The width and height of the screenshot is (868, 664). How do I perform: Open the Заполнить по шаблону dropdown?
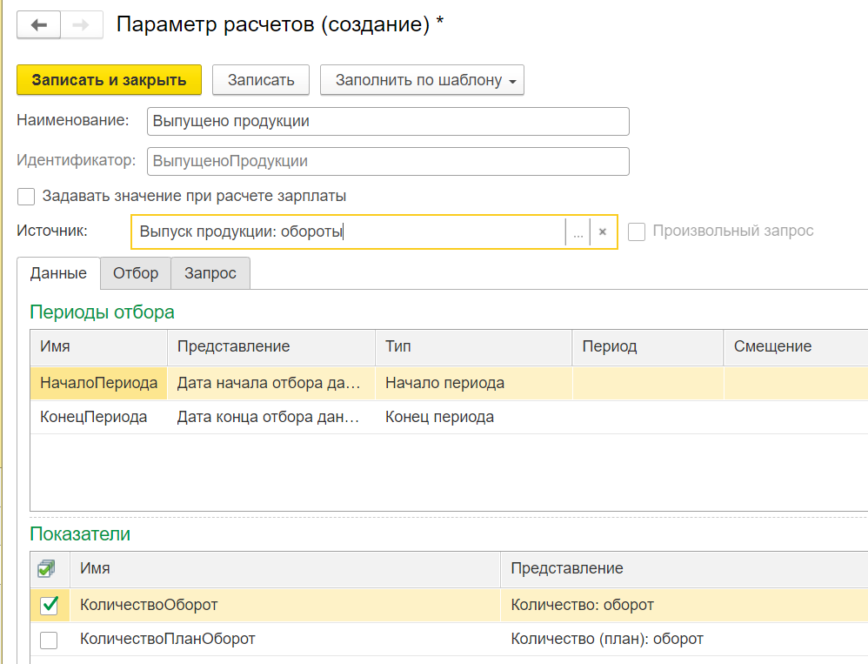pos(422,80)
